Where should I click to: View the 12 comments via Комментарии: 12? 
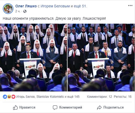[x=99, y=97]
